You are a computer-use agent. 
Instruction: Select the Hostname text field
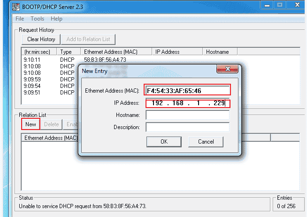187,115
